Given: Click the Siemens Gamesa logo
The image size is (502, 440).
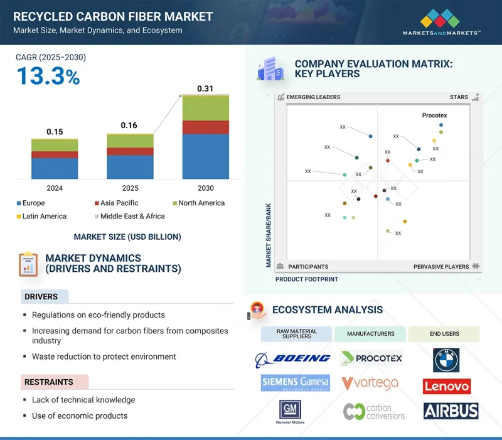Looking at the screenshot, I should coord(296,384).
